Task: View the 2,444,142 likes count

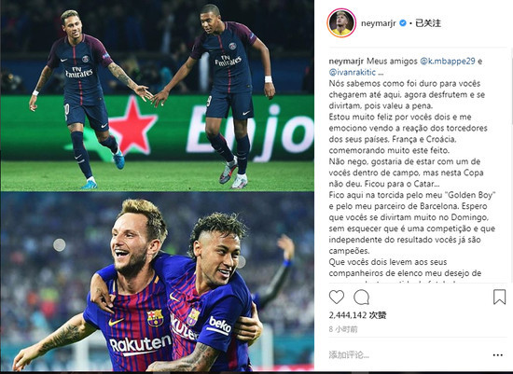Action: pos(357,315)
